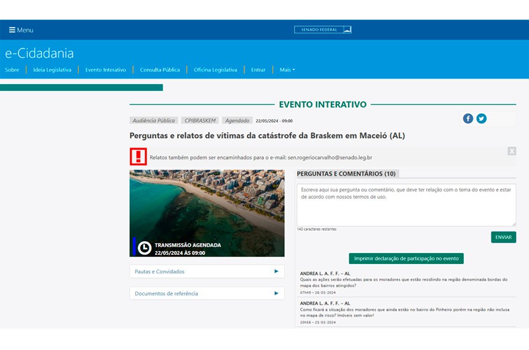The image size is (529, 350).
Task: Open Ideia Legislativa menu item
Action: [52, 70]
